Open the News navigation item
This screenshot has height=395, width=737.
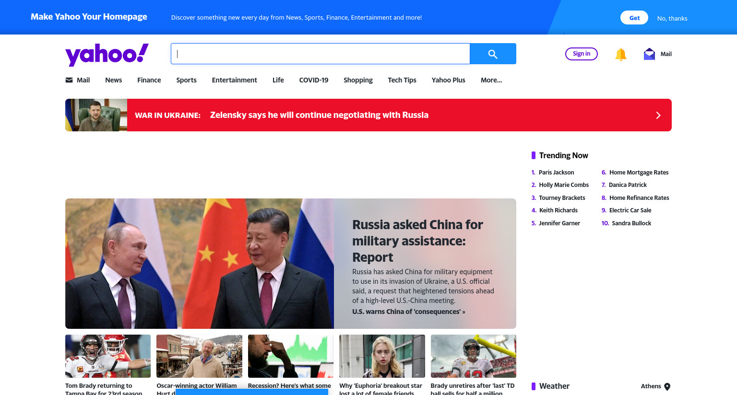113,80
